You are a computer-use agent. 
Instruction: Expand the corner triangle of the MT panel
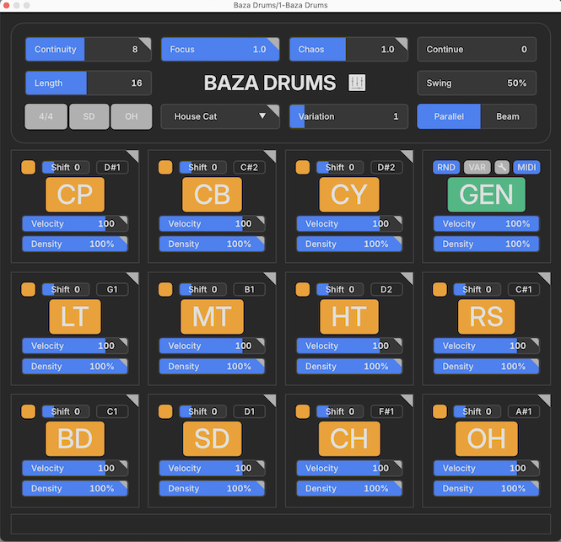(x=270, y=278)
